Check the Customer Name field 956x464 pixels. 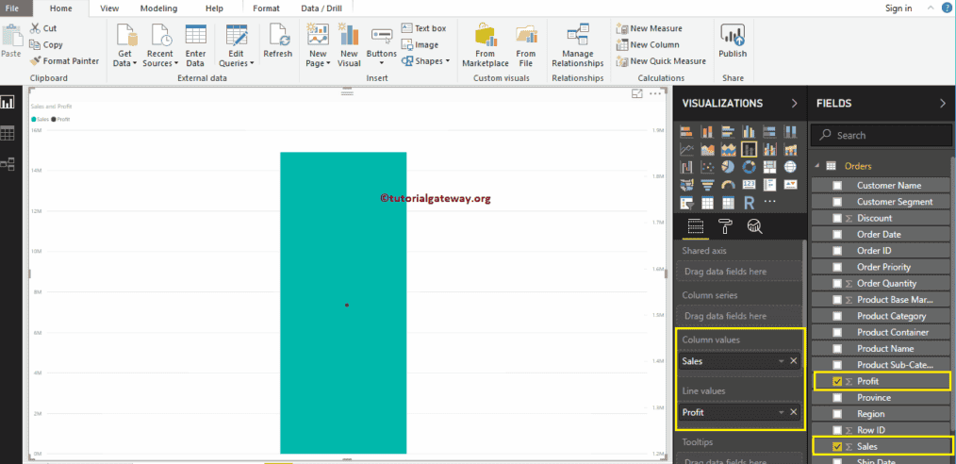click(837, 186)
